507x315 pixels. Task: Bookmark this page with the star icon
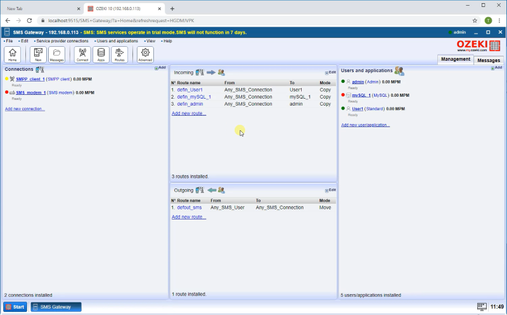coord(475,21)
